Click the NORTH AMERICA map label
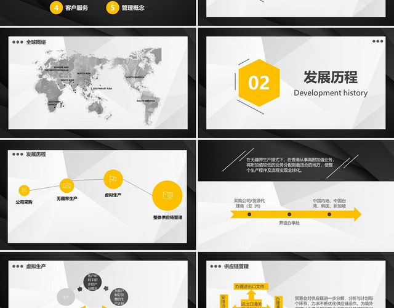The width and height of the screenshot is (394, 308). 135,77
